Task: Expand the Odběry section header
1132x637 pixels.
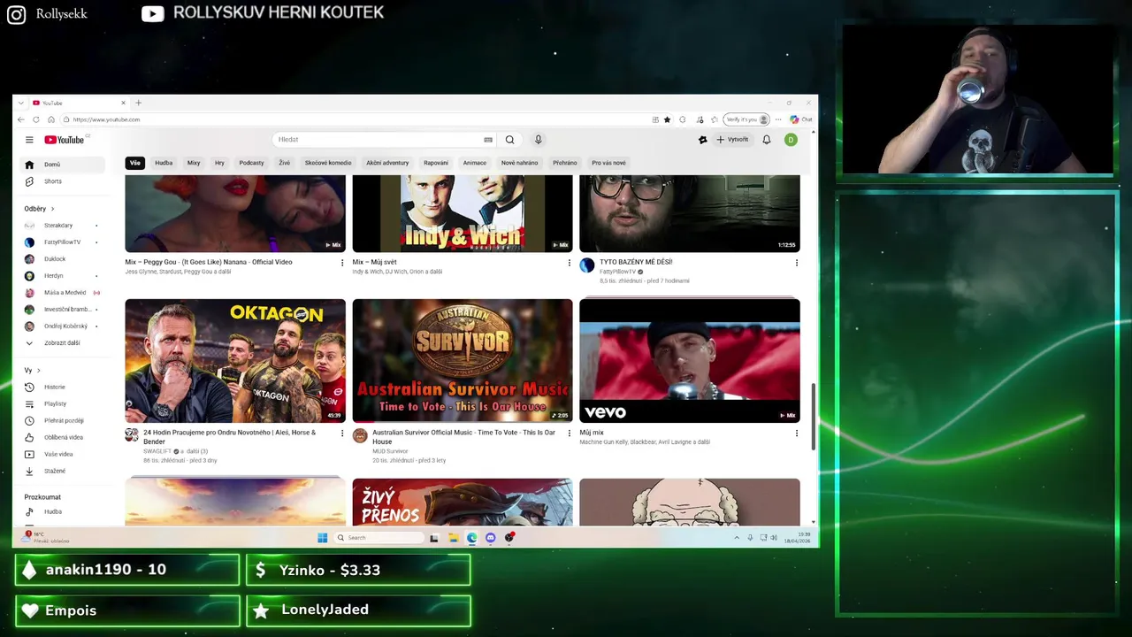Action: tap(39, 209)
